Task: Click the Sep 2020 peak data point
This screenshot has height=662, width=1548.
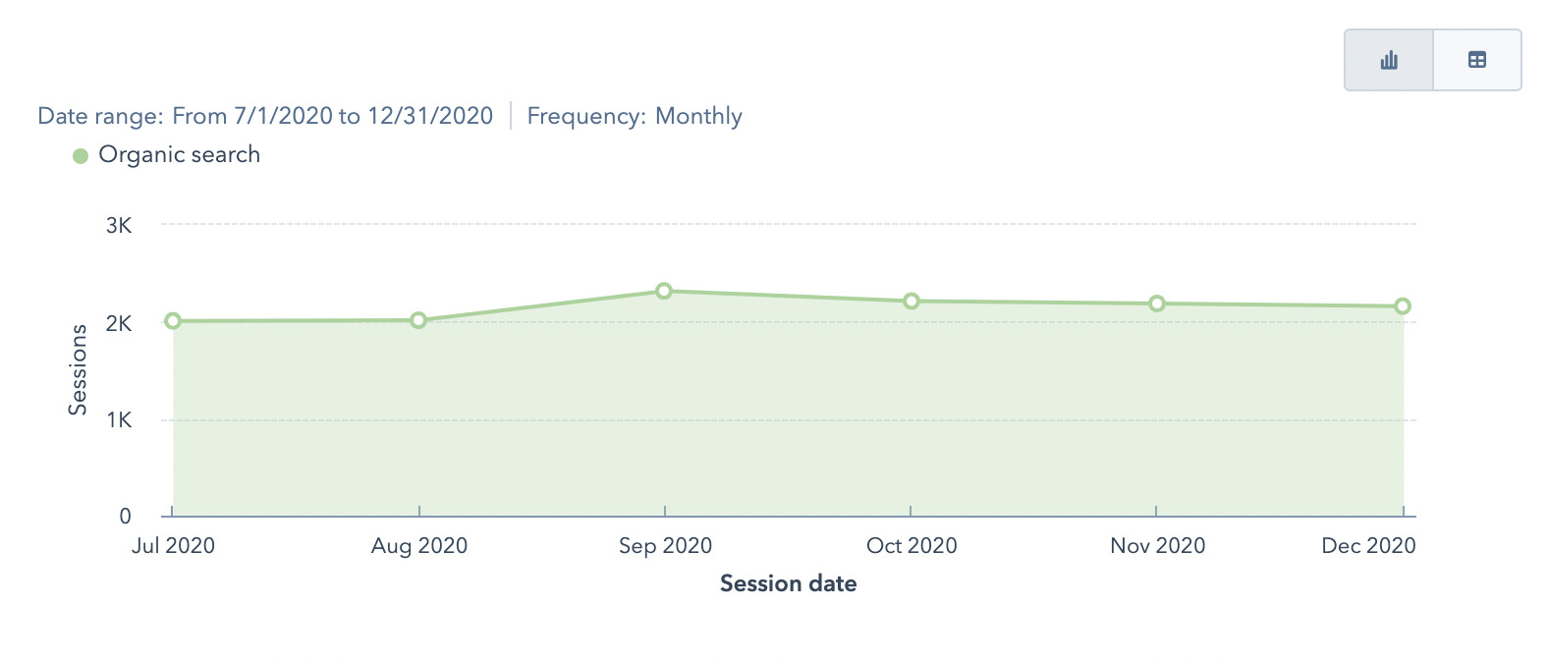Action: pos(665,291)
